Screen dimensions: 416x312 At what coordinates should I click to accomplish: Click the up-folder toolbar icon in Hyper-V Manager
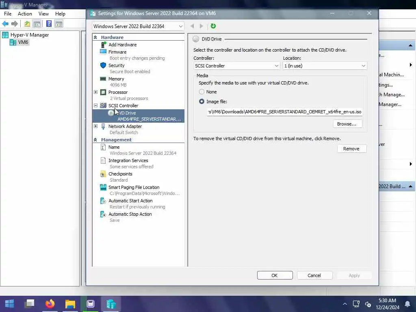[x=27, y=24]
